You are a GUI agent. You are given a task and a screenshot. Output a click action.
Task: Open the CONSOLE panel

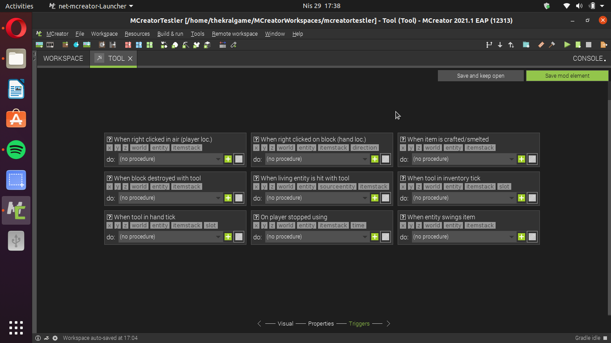click(589, 59)
